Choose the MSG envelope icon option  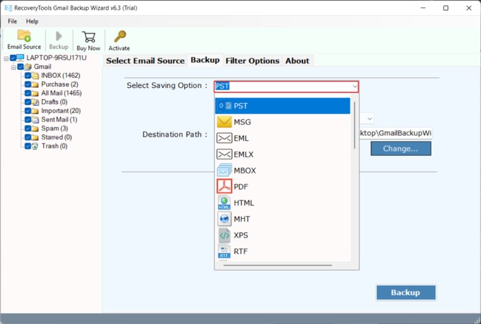tap(225, 122)
